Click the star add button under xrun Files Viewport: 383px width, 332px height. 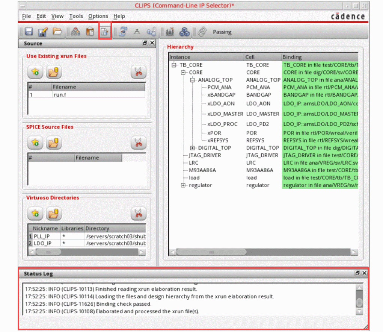click(x=35, y=71)
